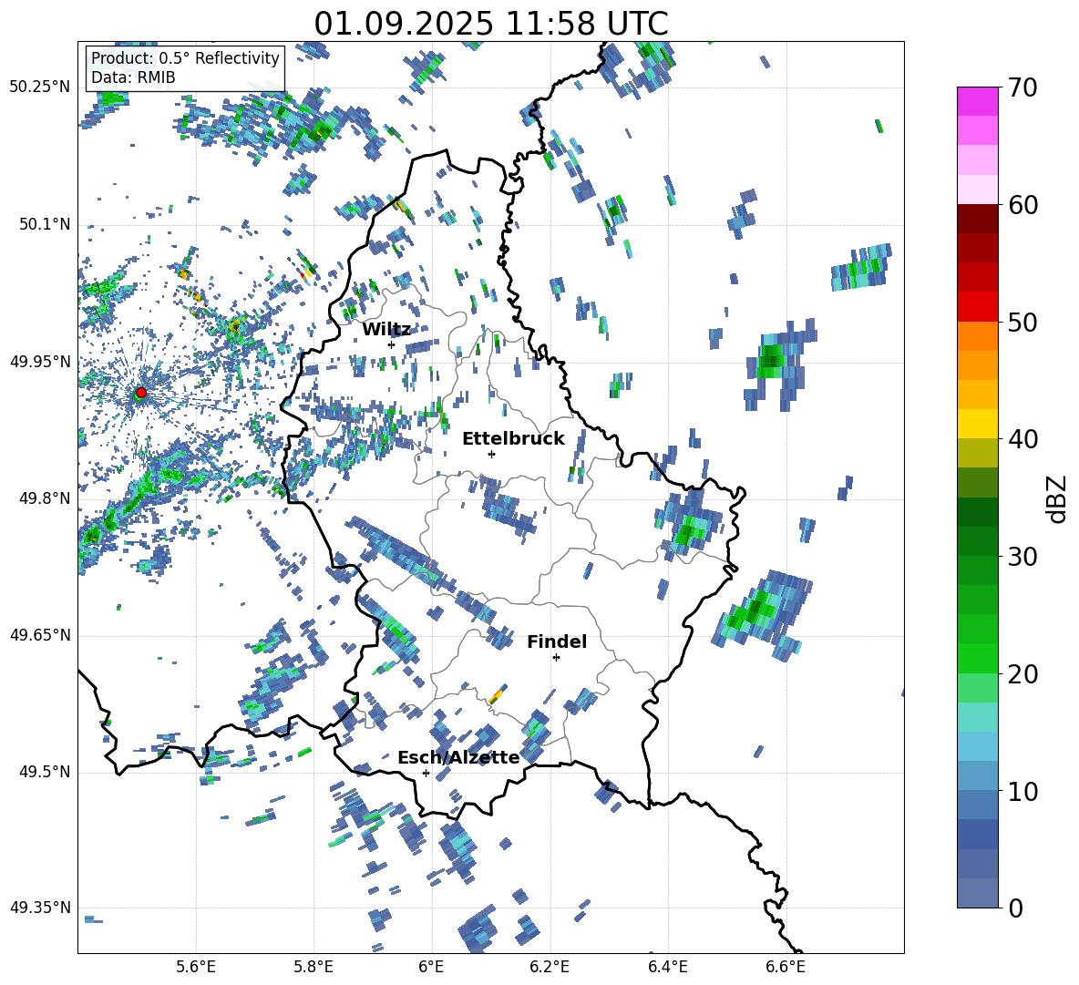Click latitude label 50.25°N

[x=40, y=87]
